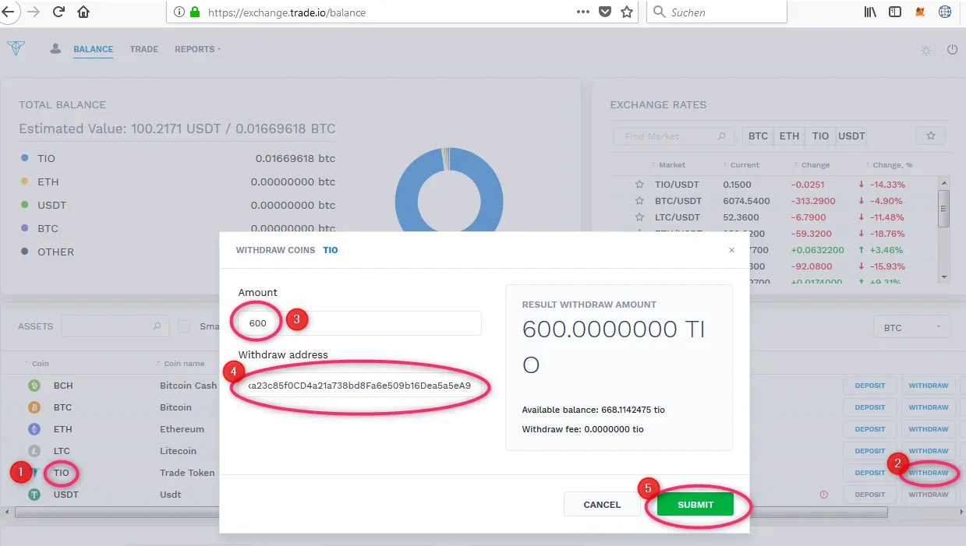The image size is (966, 546).
Task: Sort assets by Coin name column
Action: (181, 364)
